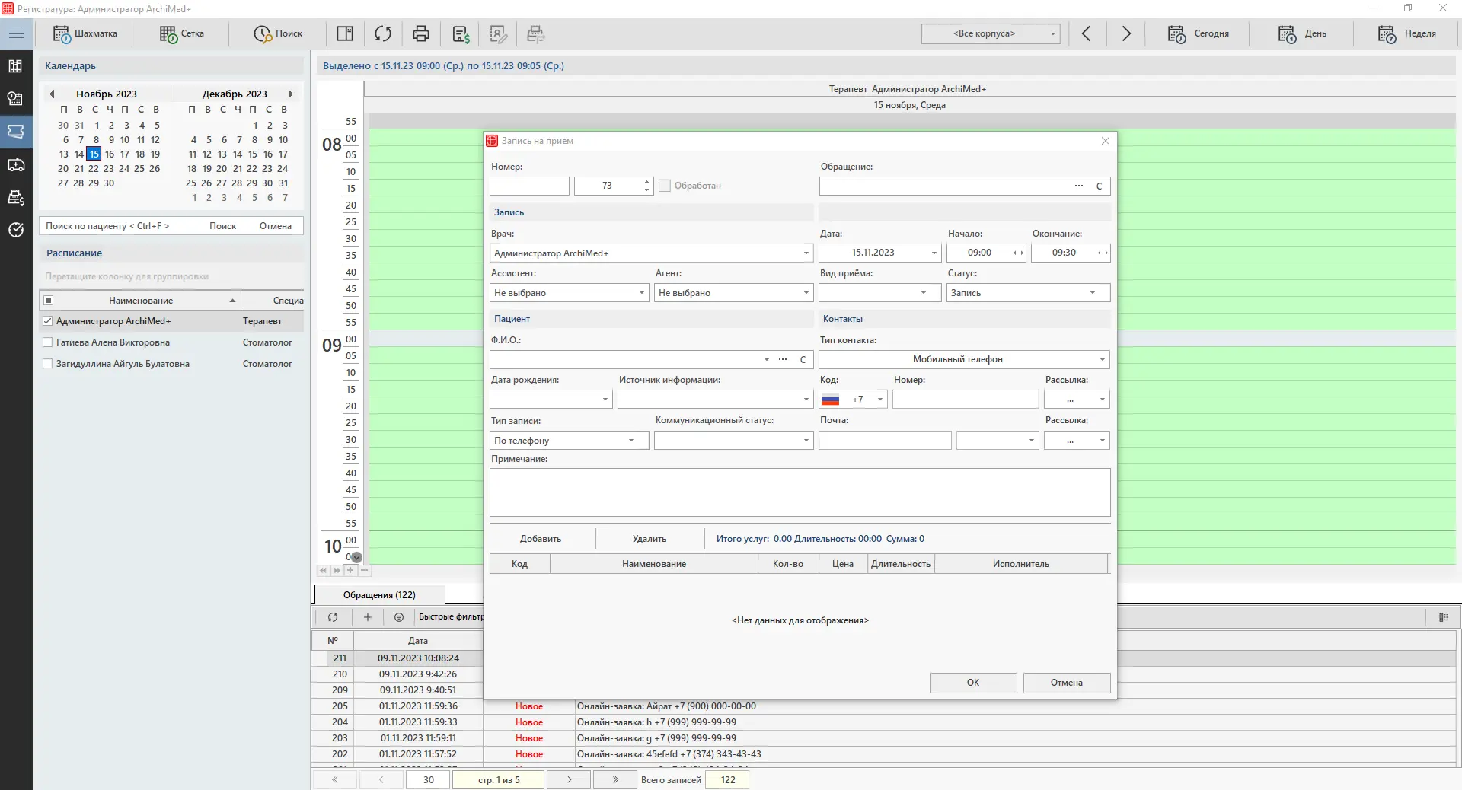Click the Наименование column header in schedule
This screenshot has width=1462, height=790.
pyautogui.click(x=141, y=301)
